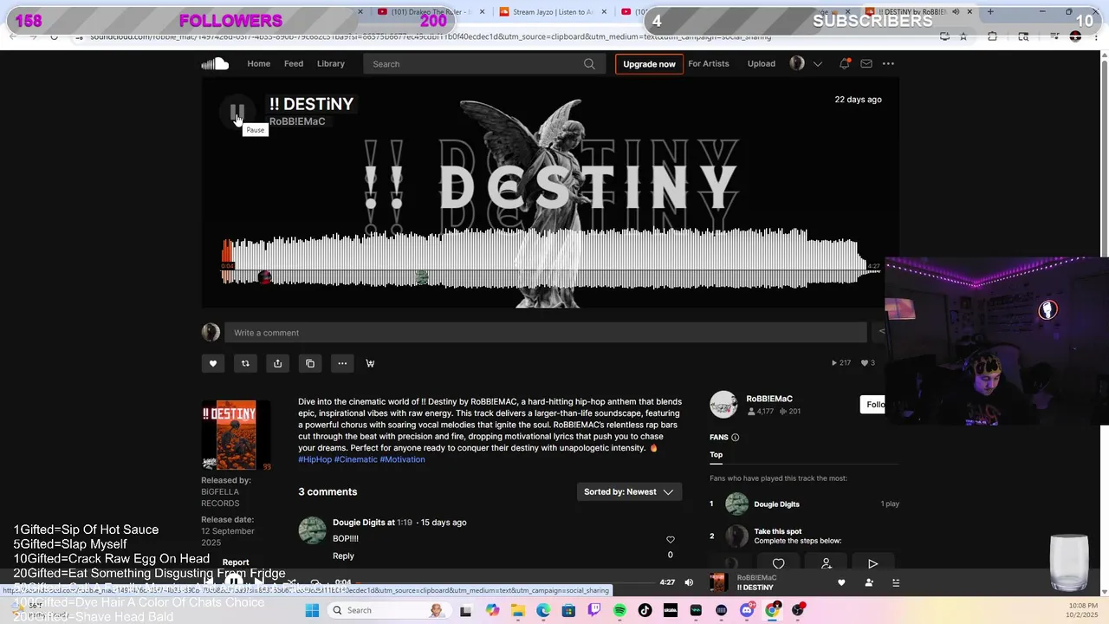Open the RoBB!EMaC artist link in hero
This screenshot has height=624, width=1109.
pyautogui.click(x=297, y=121)
